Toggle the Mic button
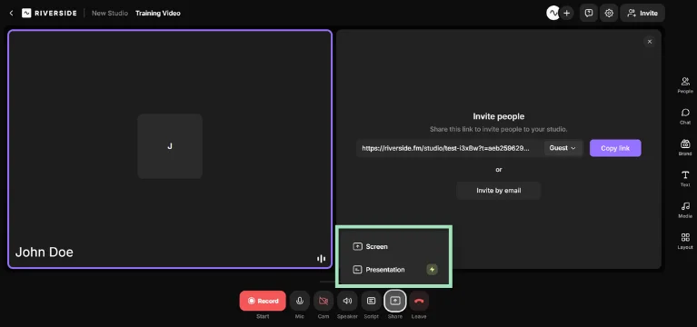697x327 pixels. [300, 301]
